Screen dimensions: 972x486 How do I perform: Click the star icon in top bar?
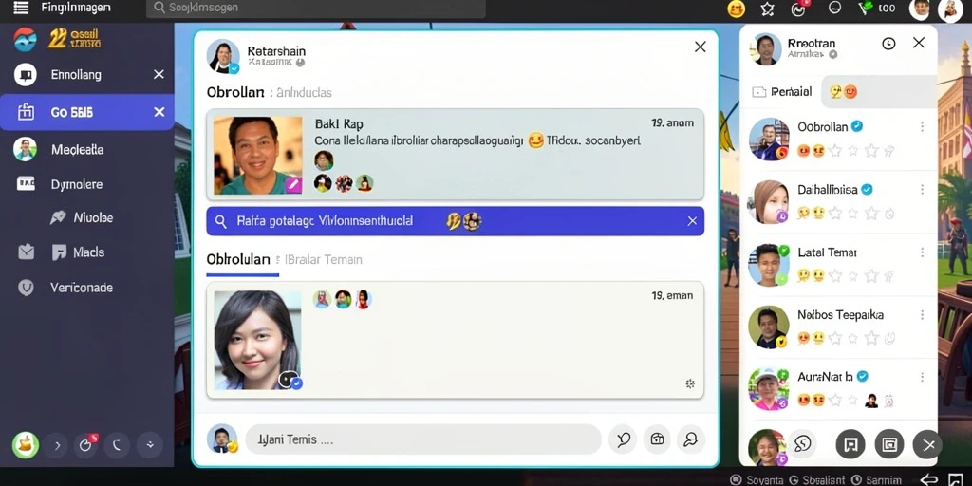[767, 9]
